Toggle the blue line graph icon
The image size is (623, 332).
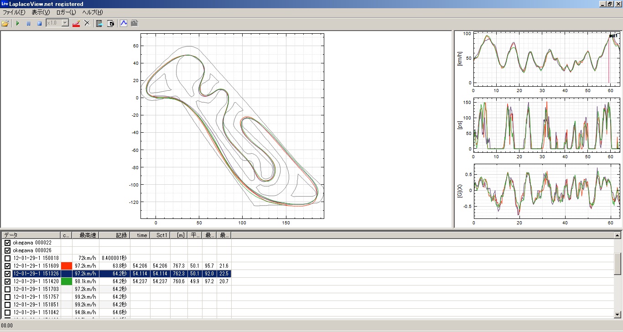[x=123, y=23]
